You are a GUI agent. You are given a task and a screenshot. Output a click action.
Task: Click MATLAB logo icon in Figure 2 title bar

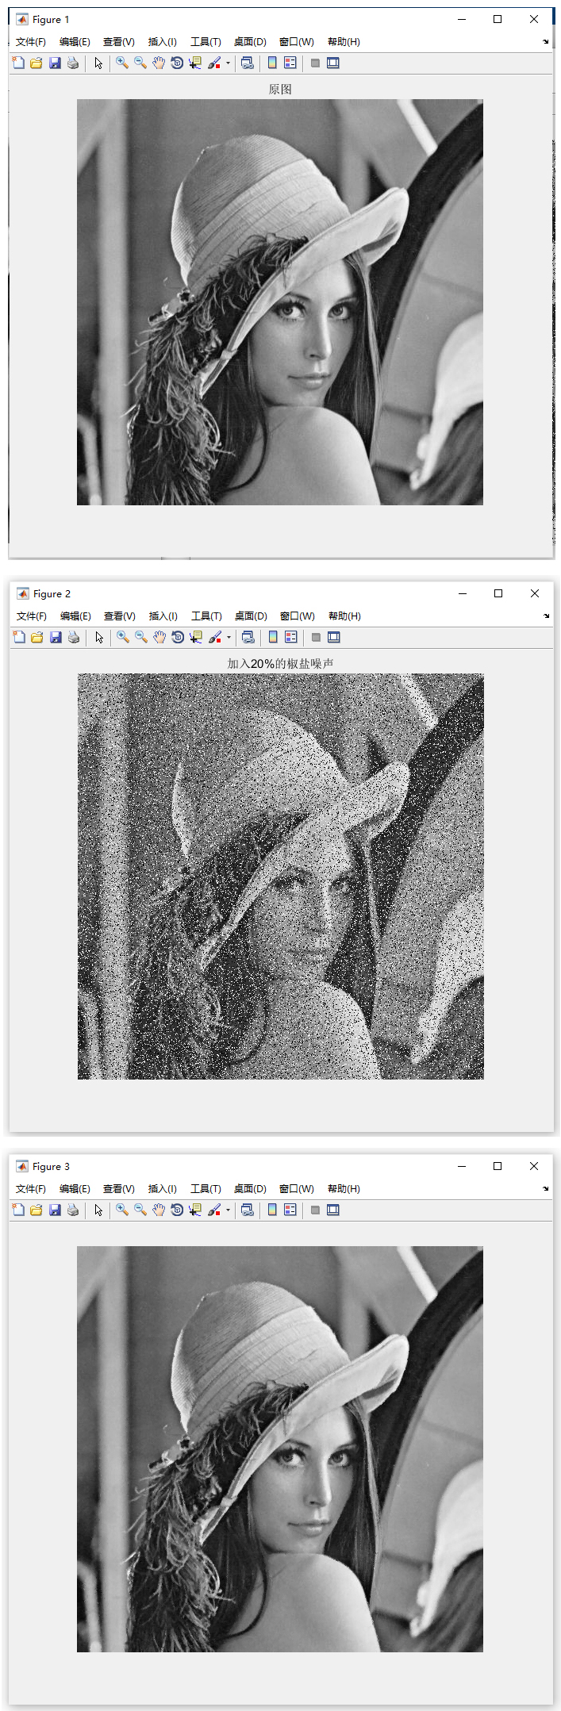[x=23, y=593]
